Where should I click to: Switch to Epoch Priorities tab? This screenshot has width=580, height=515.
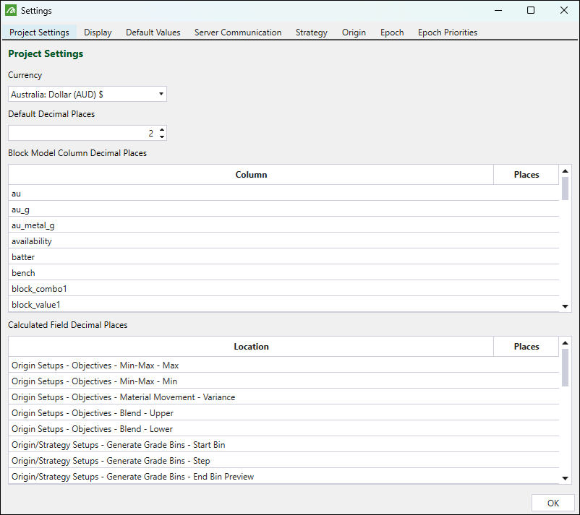pyautogui.click(x=447, y=33)
